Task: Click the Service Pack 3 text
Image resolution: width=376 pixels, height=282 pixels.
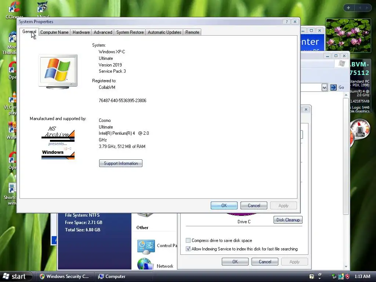Action: pyautogui.click(x=112, y=71)
